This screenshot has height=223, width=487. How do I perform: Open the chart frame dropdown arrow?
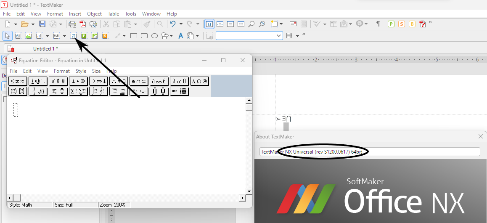pyautogui.click(x=47, y=36)
